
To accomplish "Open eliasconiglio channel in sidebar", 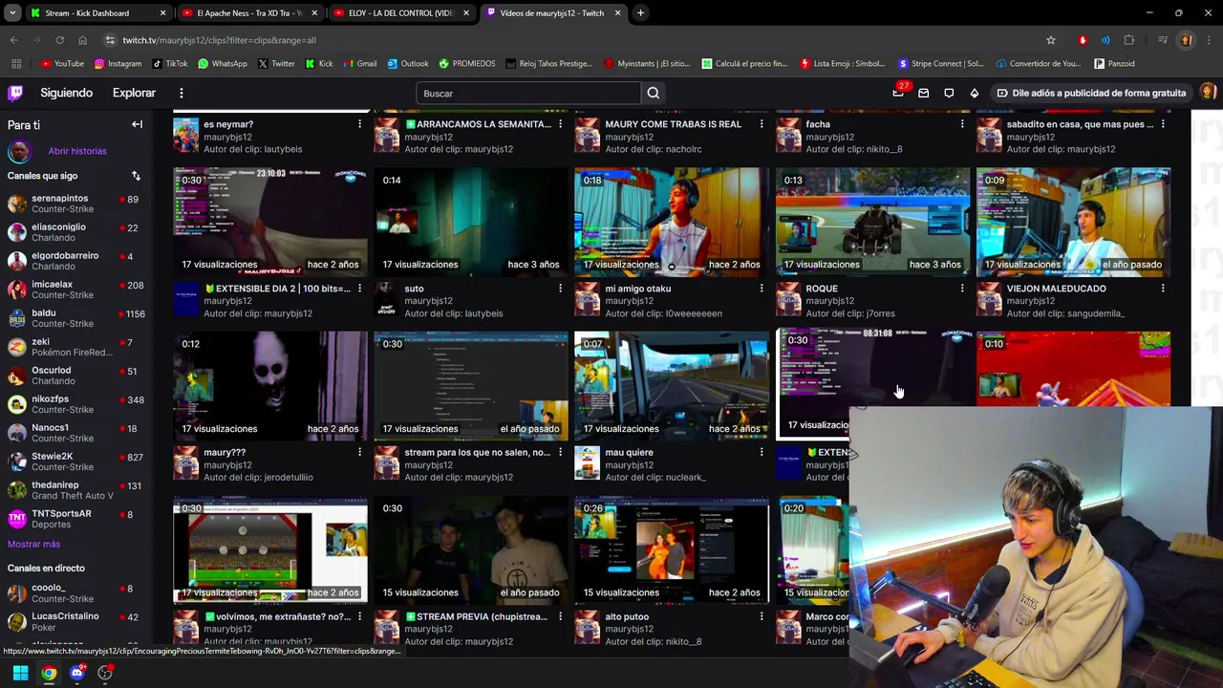I will pyautogui.click(x=75, y=232).
